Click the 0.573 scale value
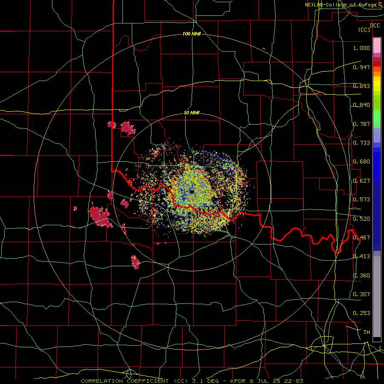 pos(361,199)
